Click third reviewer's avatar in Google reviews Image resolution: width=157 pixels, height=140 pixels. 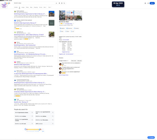(61, 73)
